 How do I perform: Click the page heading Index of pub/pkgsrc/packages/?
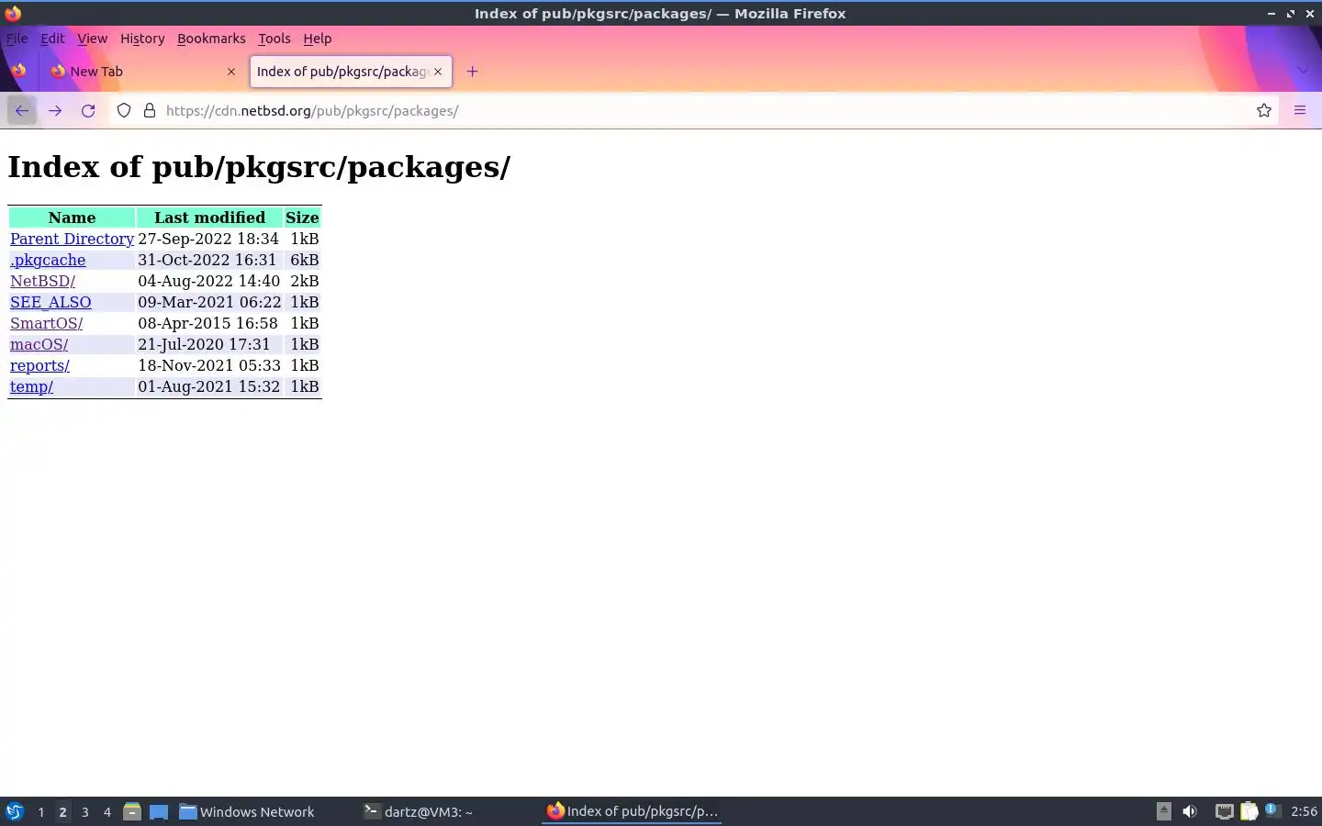point(259,167)
